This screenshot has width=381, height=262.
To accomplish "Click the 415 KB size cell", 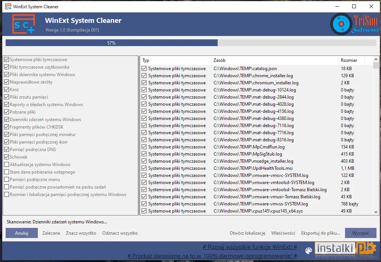I will click(x=347, y=154).
